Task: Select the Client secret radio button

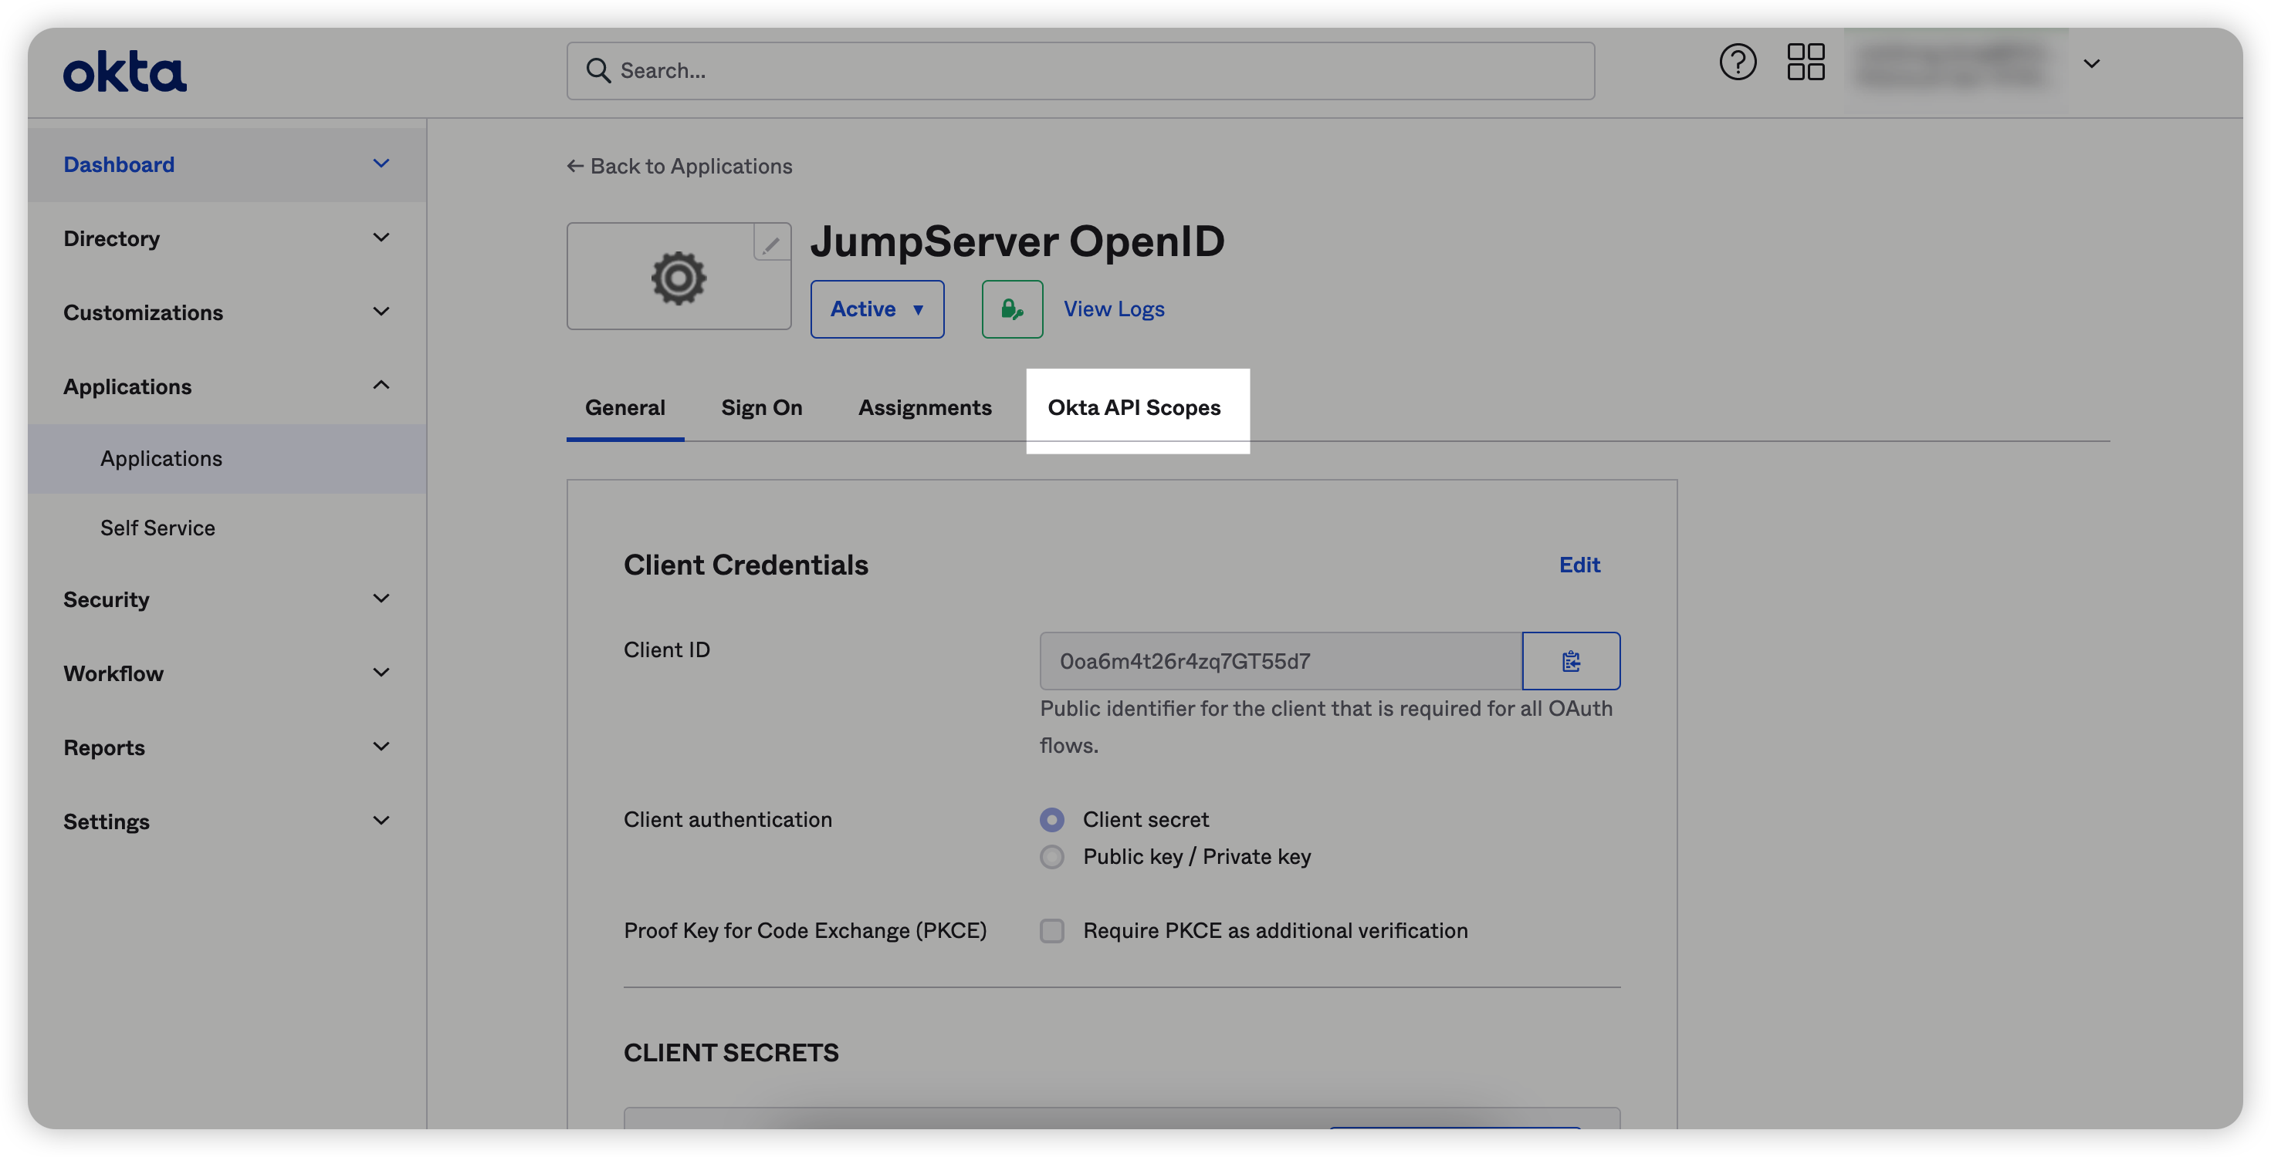Action: 1052,819
